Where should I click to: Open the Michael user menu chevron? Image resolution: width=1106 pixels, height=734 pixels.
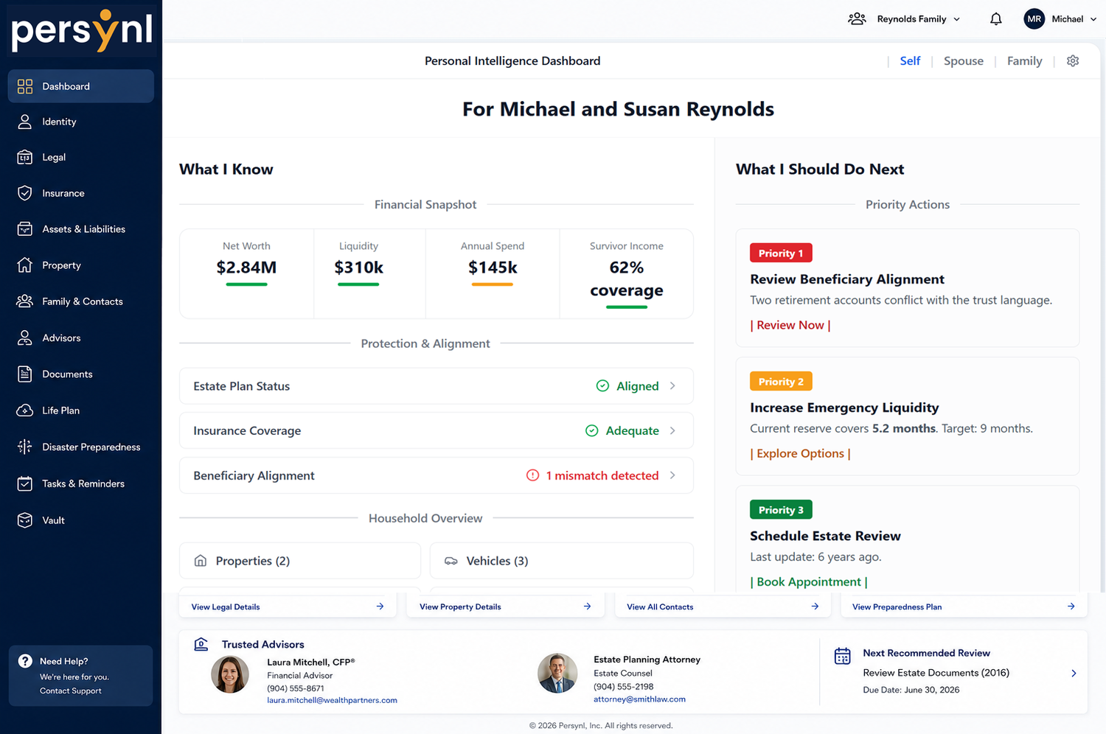pos(1093,19)
